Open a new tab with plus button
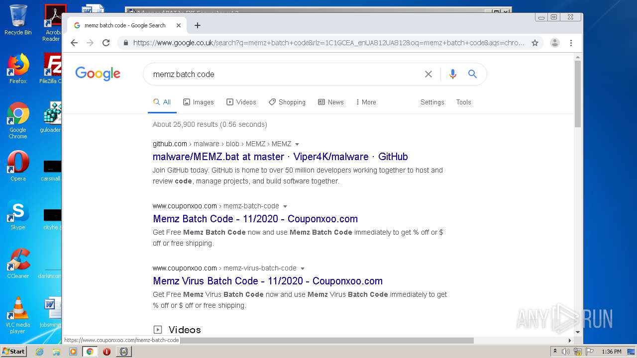The width and height of the screenshot is (637, 358). coord(198,25)
